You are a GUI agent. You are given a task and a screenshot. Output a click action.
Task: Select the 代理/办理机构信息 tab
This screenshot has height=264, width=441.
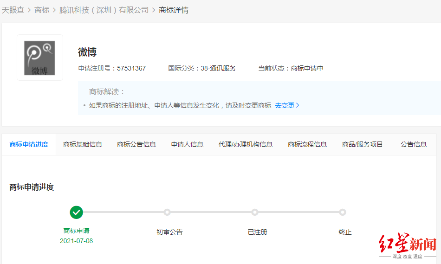tap(246, 144)
